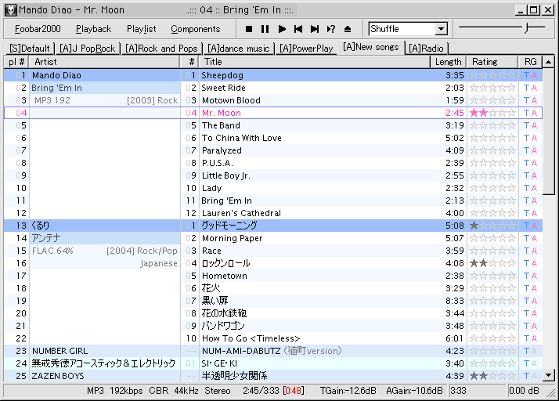Open the Foobar2000 menu
Viewport: 559px width, 401px height.
[38, 29]
